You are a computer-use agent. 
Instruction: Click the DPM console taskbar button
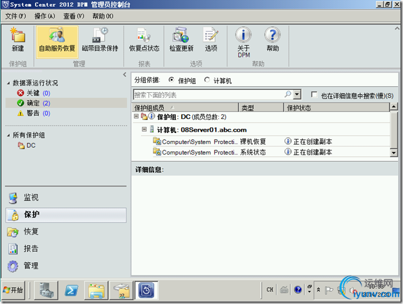point(147,290)
